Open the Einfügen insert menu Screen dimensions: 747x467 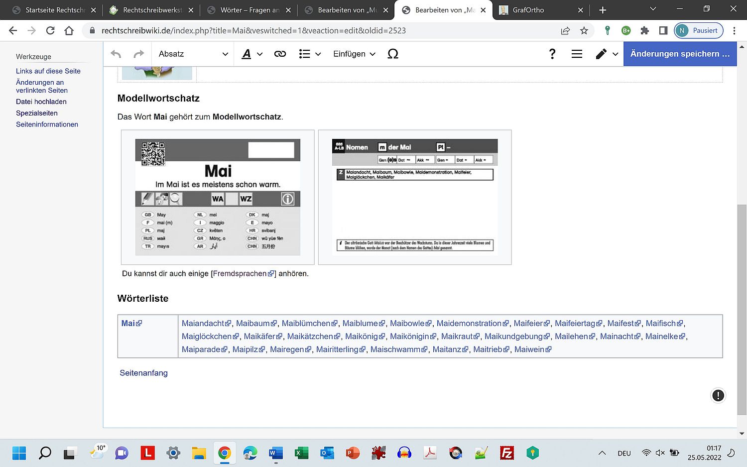click(354, 54)
